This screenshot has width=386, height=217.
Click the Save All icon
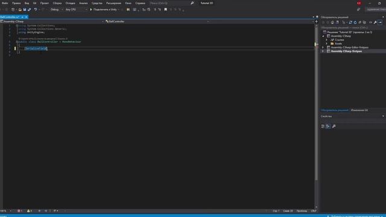pos(30,10)
